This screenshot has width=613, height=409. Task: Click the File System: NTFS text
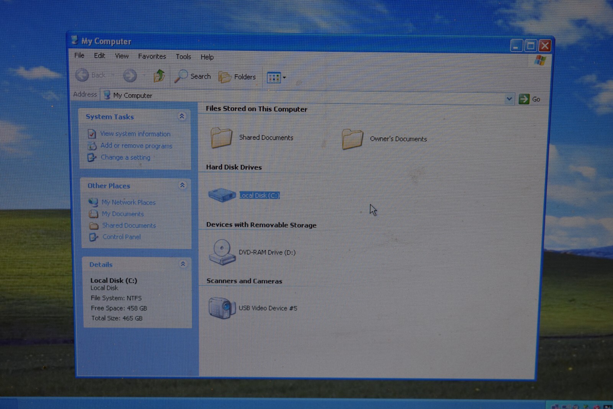(x=116, y=298)
